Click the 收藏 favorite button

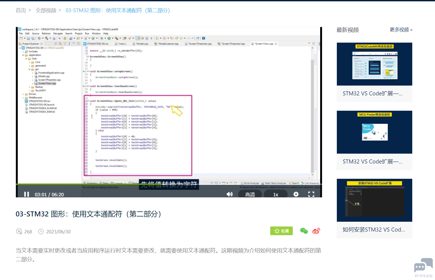281,231
